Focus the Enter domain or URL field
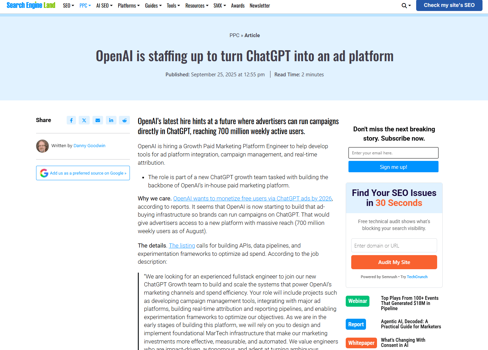488x350 pixels. 394,245
